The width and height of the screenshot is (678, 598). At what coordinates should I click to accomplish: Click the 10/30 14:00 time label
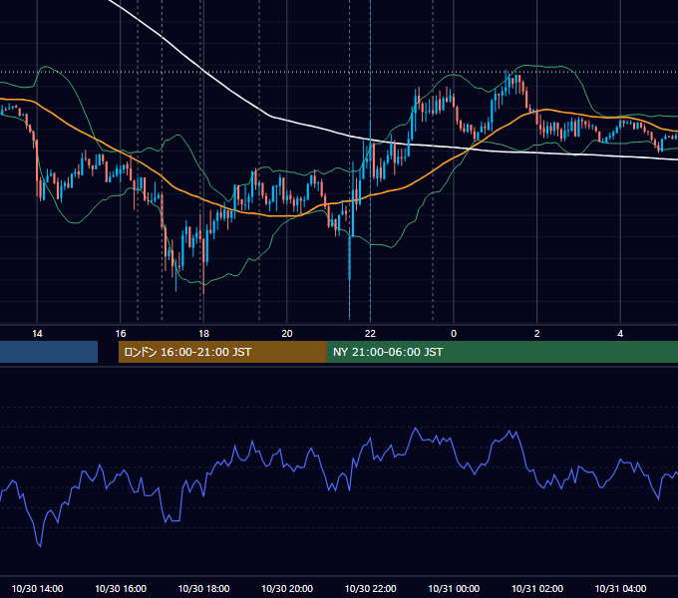37,588
